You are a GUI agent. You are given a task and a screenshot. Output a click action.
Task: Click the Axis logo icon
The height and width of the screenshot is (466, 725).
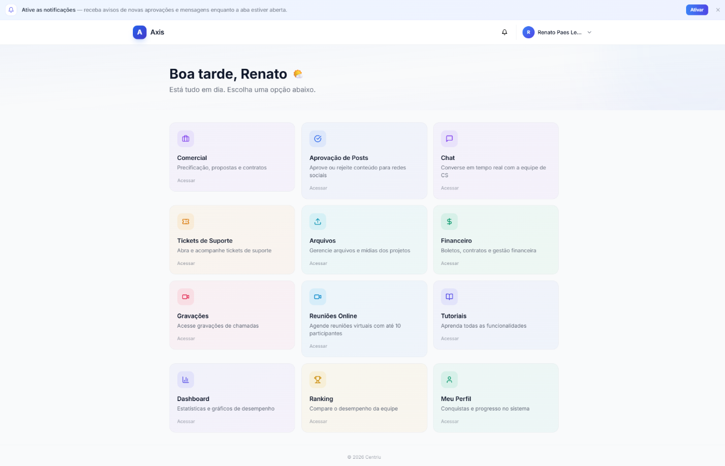point(140,32)
